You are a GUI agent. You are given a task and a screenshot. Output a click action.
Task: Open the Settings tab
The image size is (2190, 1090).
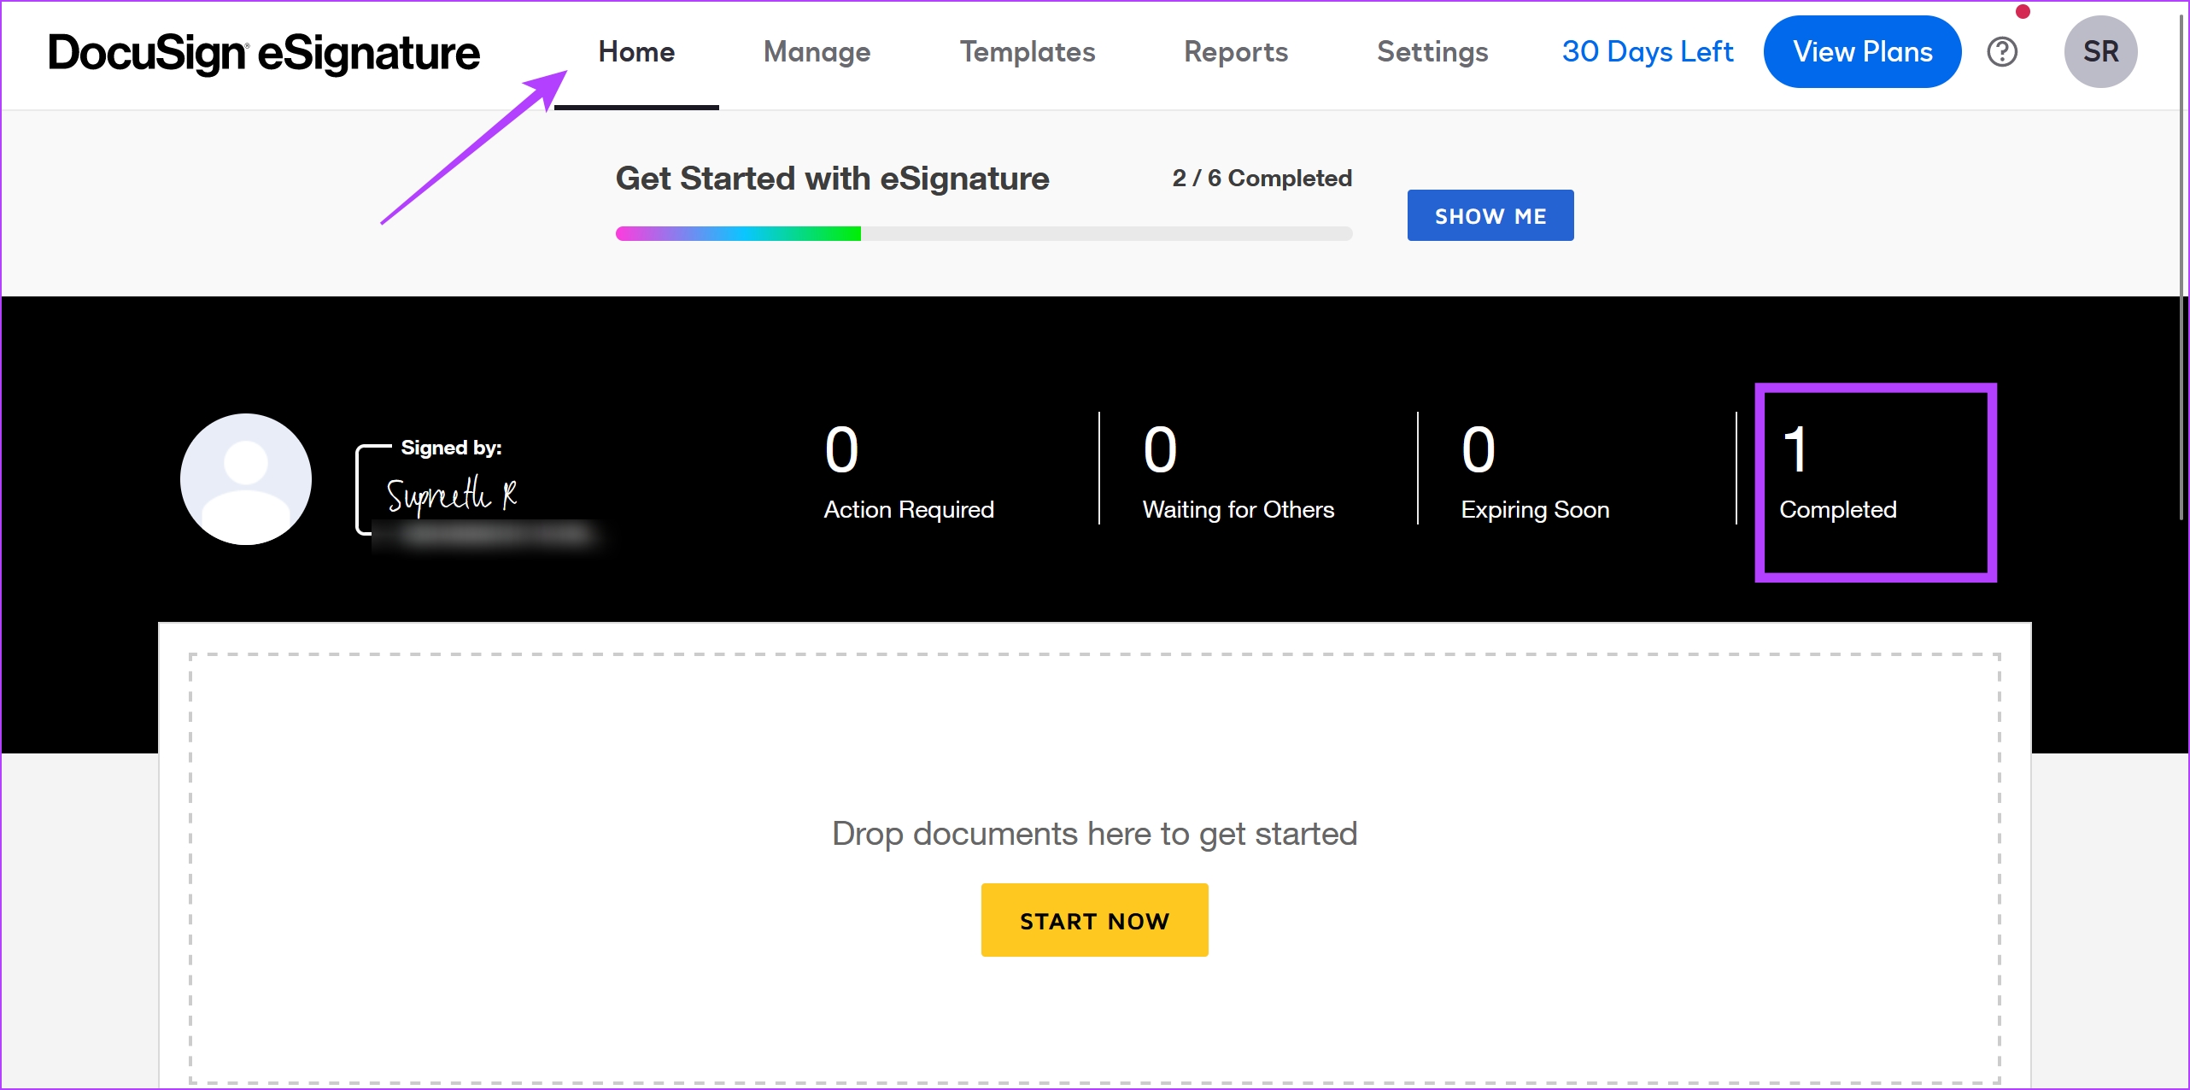(x=1432, y=52)
